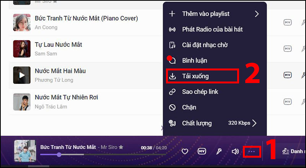The height and width of the screenshot is (168, 306).
Task: Open song title Nước Mắt Tự Nhiên Rơi
Action: [66, 97]
